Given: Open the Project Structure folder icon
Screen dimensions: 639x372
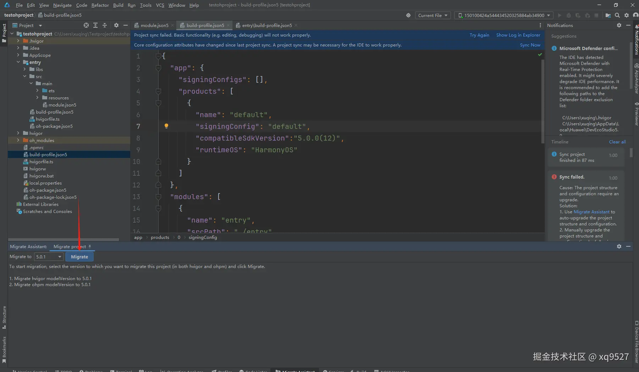Looking at the screenshot, I should [x=608, y=15].
